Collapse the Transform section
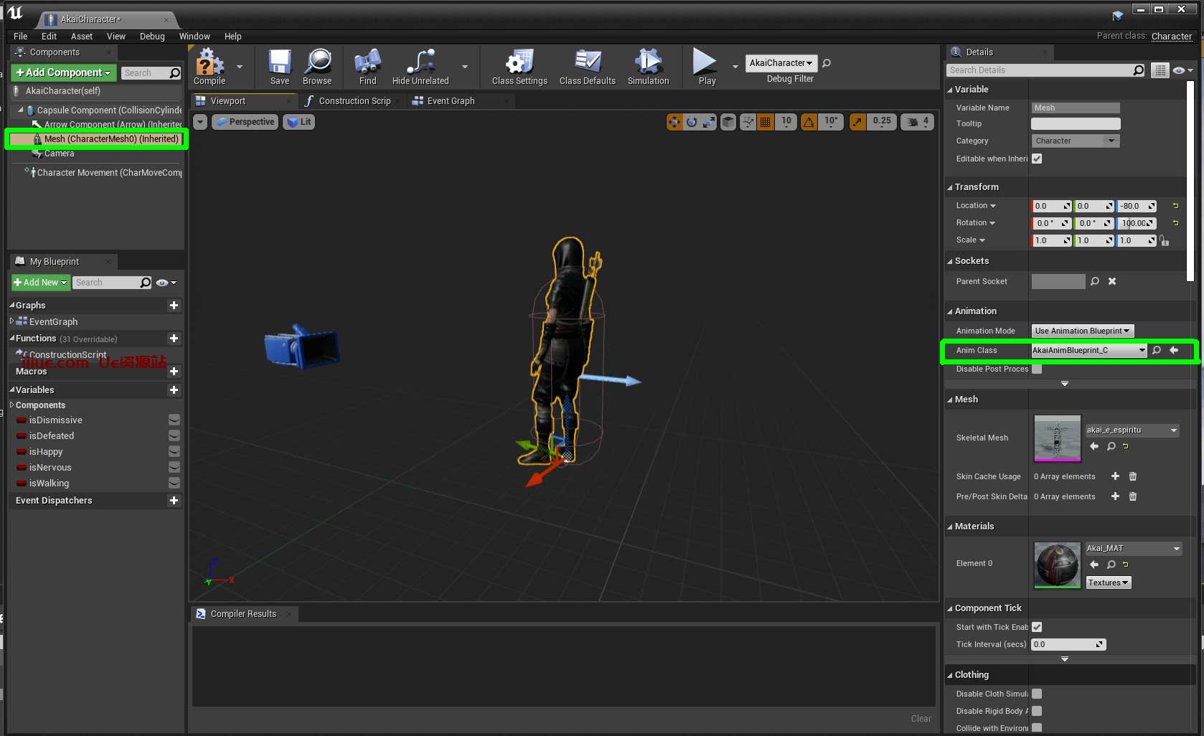Screen dimensions: 1204x736 pos(976,187)
